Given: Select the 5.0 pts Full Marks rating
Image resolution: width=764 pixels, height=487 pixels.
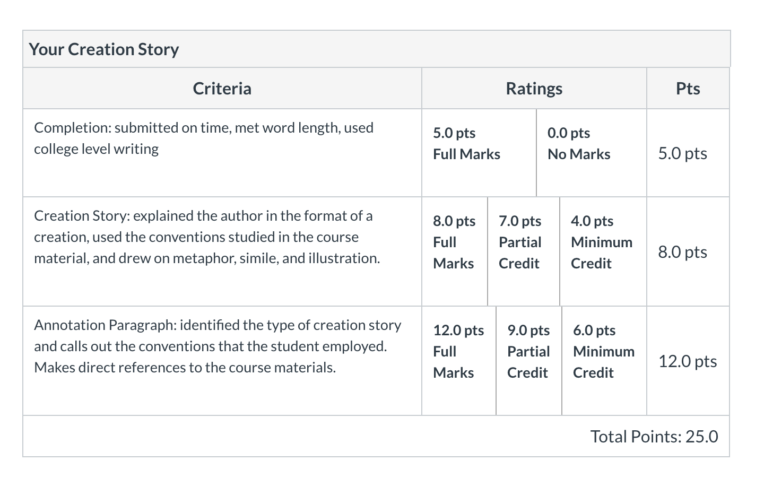Looking at the screenshot, I should click(466, 144).
